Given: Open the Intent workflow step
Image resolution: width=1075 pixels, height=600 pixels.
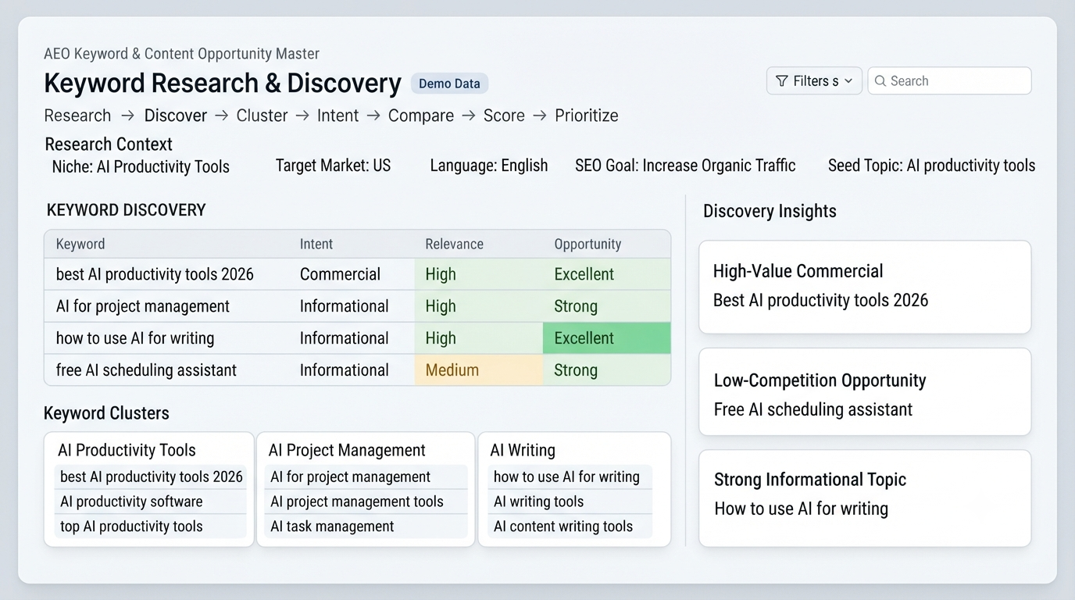Looking at the screenshot, I should (x=337, y=116).
